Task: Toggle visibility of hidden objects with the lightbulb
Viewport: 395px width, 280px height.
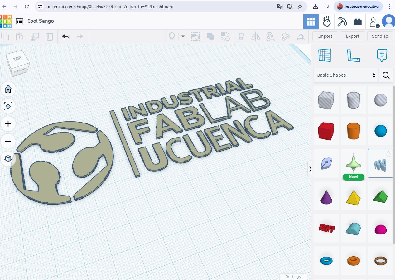Action: pos(172,36)
